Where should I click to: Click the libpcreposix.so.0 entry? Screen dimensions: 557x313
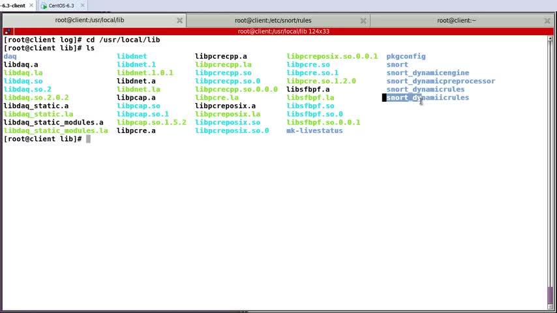coord(232,130)
